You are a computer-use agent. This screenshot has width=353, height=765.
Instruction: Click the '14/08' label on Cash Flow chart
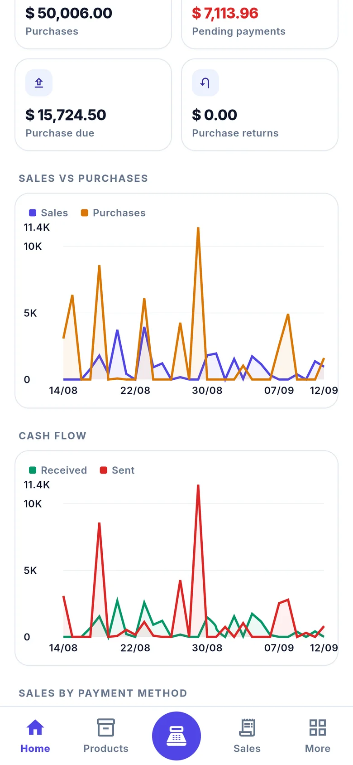coord(63,648)
